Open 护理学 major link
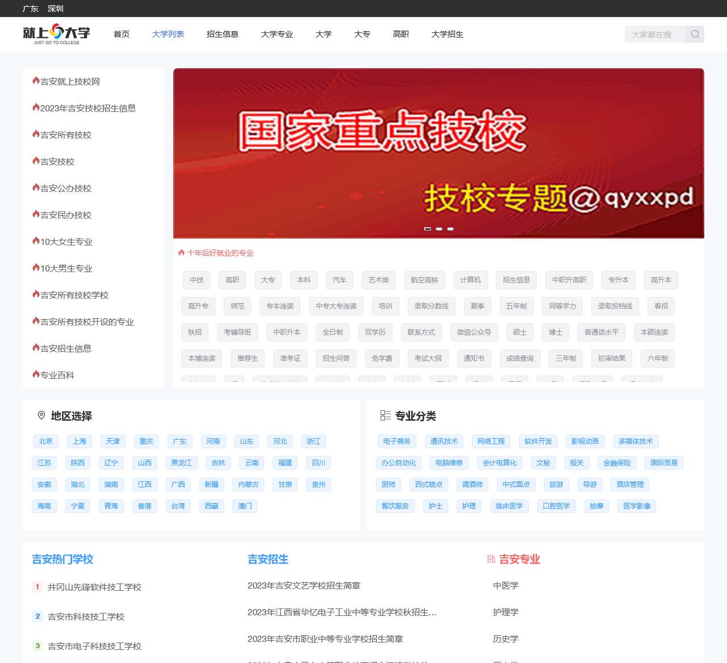 tap(505, 612)
